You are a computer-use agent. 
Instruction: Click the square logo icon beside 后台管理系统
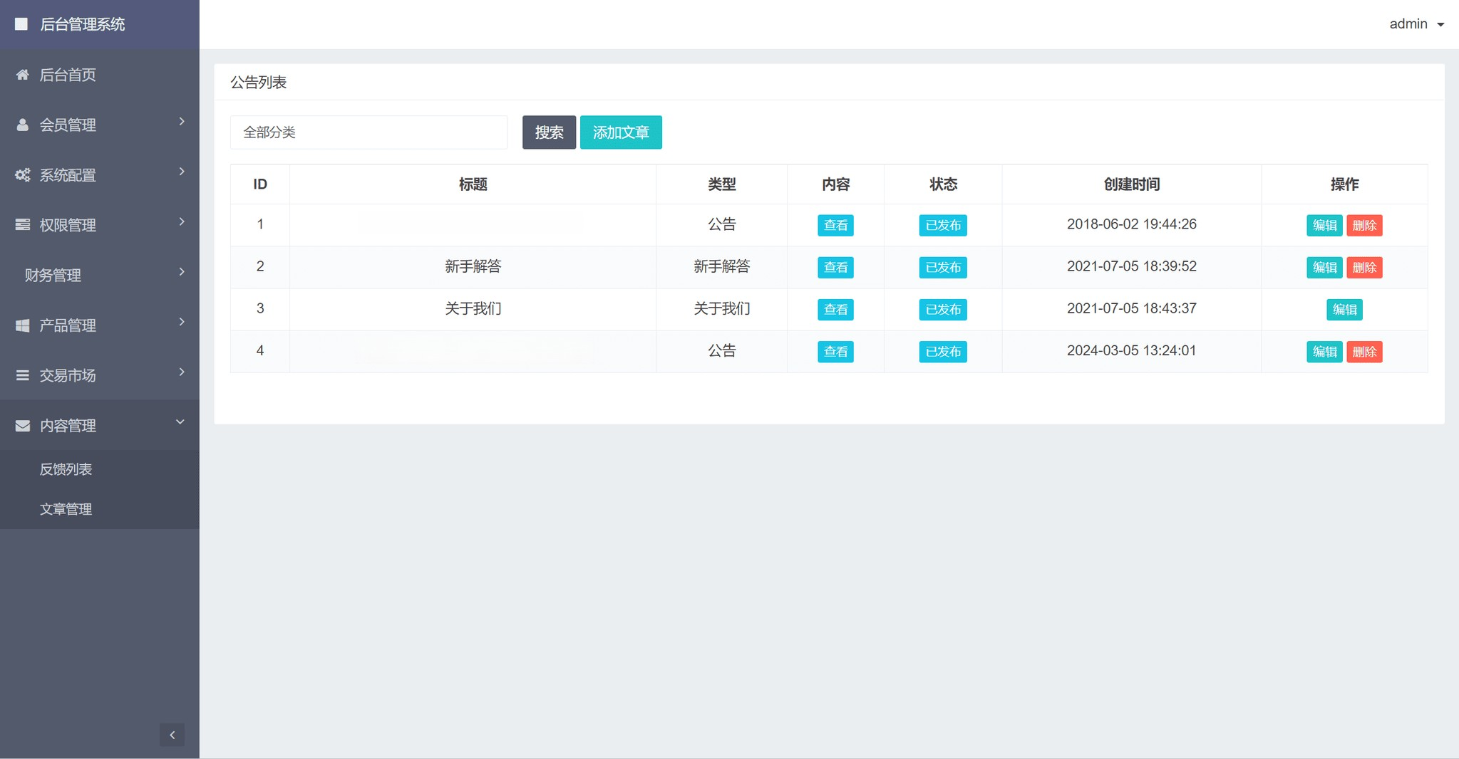pos(20,23)
